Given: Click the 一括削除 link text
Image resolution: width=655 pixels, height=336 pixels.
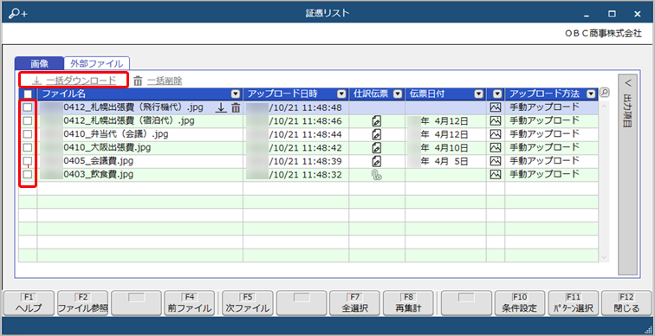Looking at the screenshot, I should click(x=165, y=81).
